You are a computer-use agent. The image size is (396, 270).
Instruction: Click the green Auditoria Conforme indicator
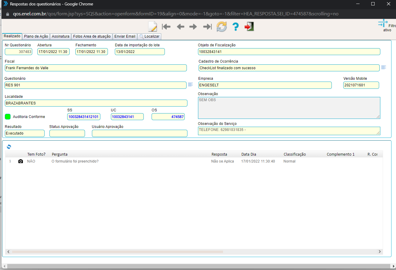(8, 116)
